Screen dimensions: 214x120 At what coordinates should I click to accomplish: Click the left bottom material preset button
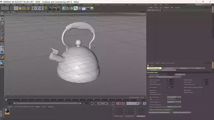tap(160, 113)
